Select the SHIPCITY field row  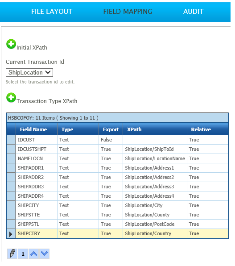point(118,205)
